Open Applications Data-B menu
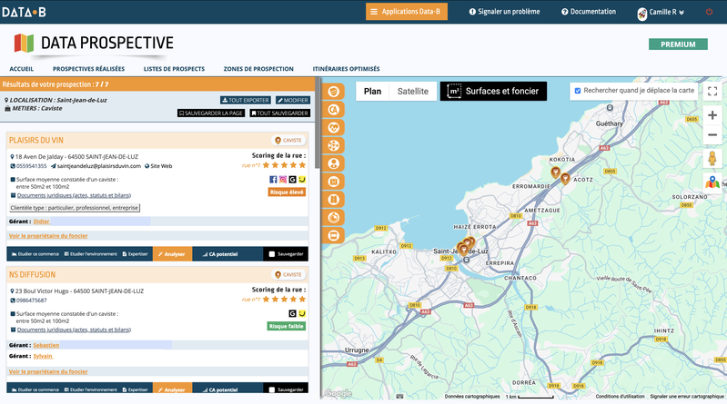The height and width of the screenshot is (404, 727). click(x=407, y=12)
